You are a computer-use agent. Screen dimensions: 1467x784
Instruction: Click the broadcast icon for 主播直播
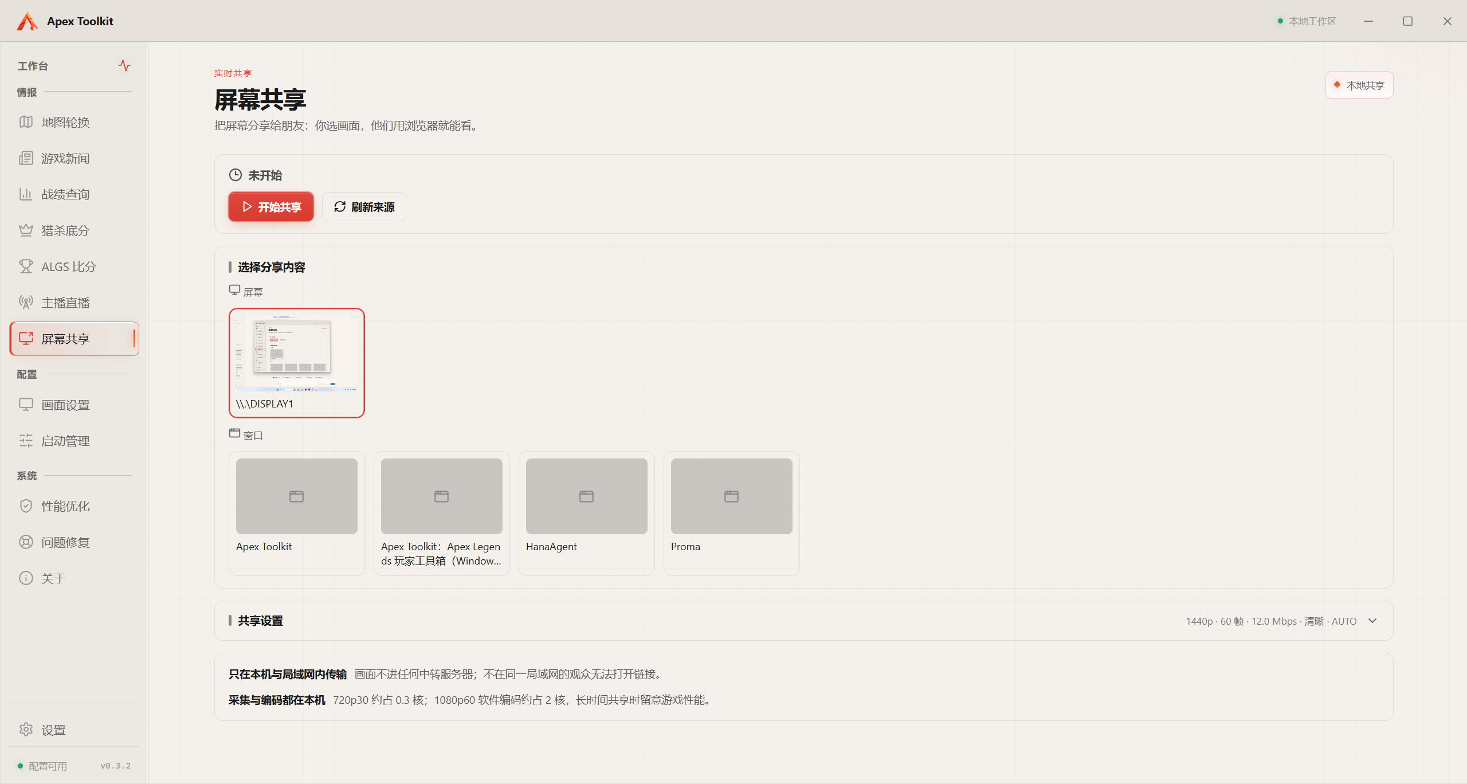[x=26, y=303]
